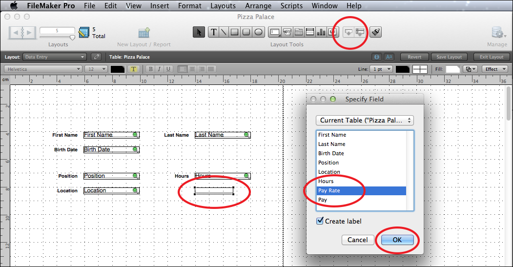
Task: Justify text alignment
Action: pos(211,69)
